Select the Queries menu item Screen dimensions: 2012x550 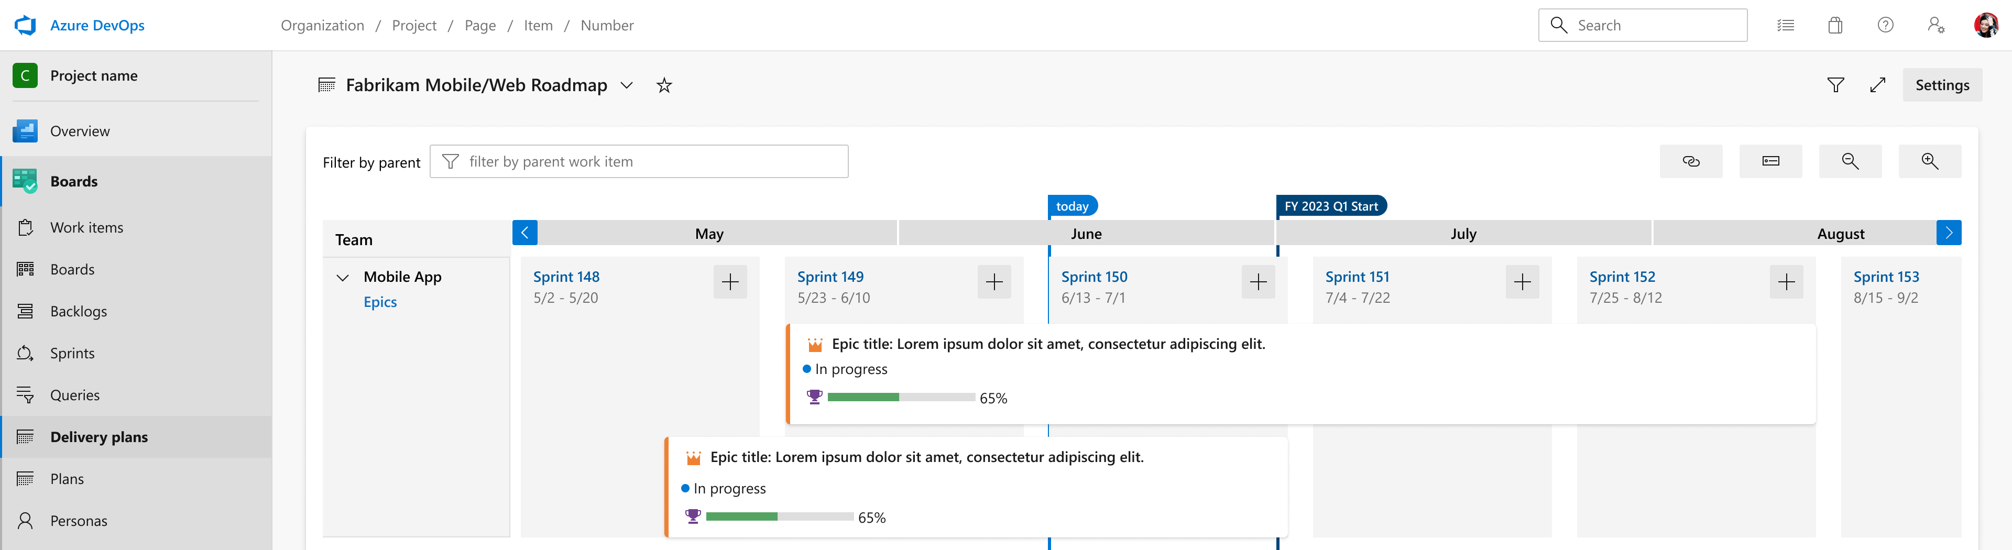[x=136, y=395]
